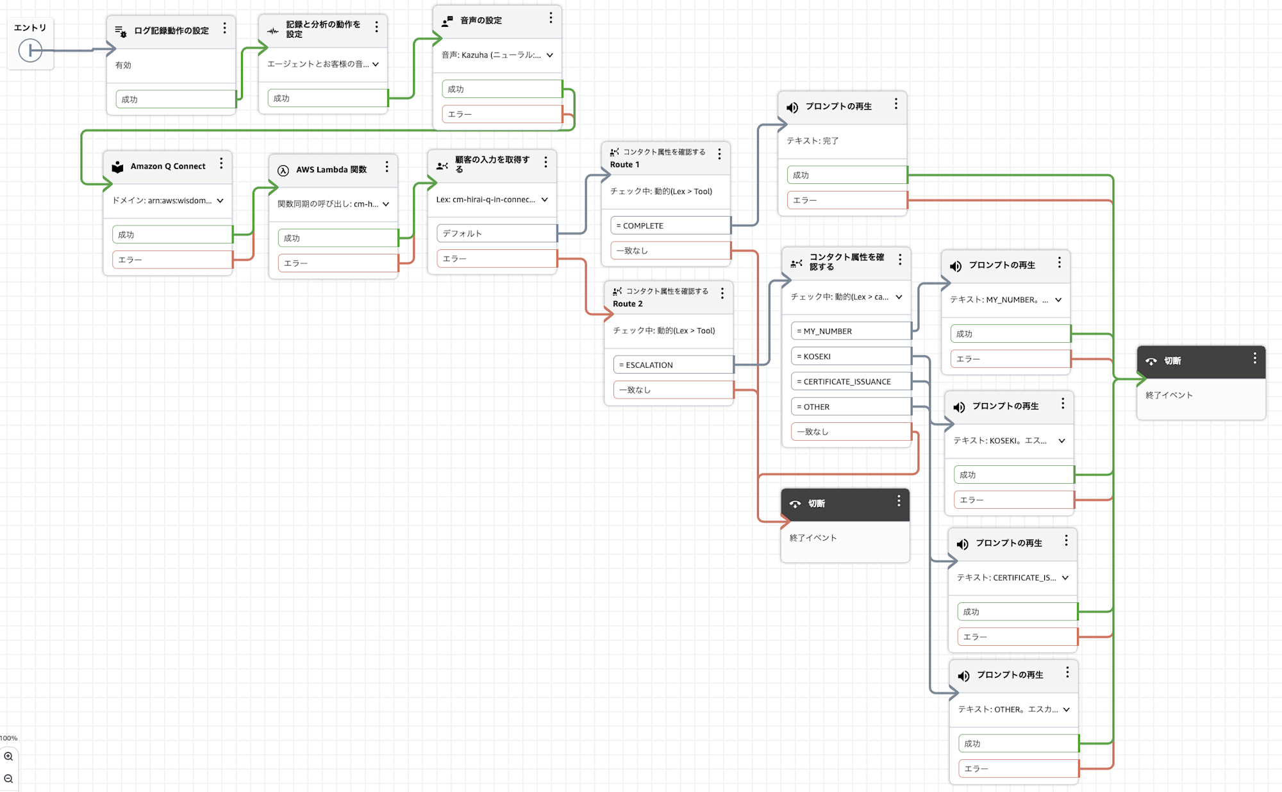This screenshot has width=1282, height=792.
Task: Click the ログ記録動作の設定 block icon
Action: [x=121, y=31]
